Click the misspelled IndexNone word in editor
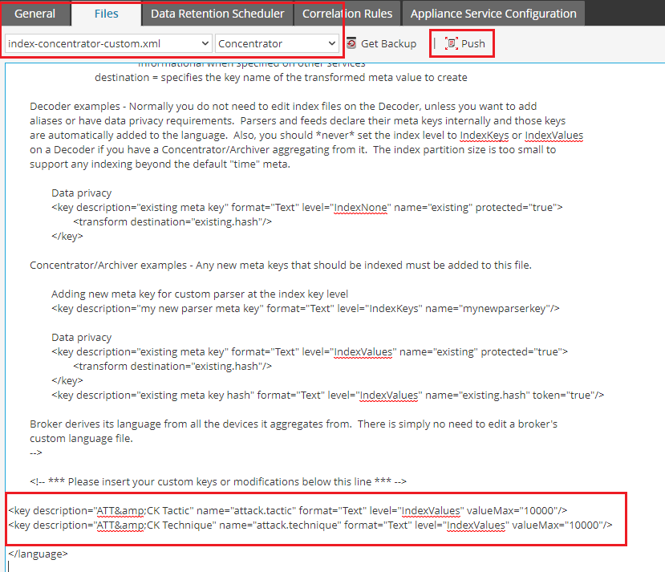Viewport: 665px width, 572px height. point(361,207)
